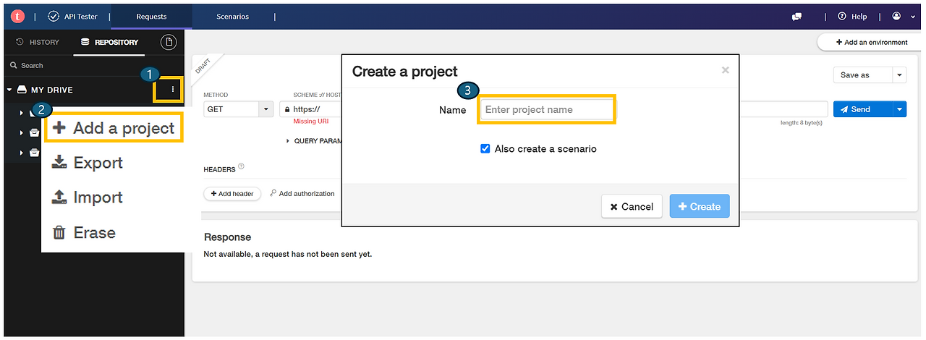The width and height of the screenshot is (926, 340).
Task: Click the blue Create button
Action: tap(700, 206)
